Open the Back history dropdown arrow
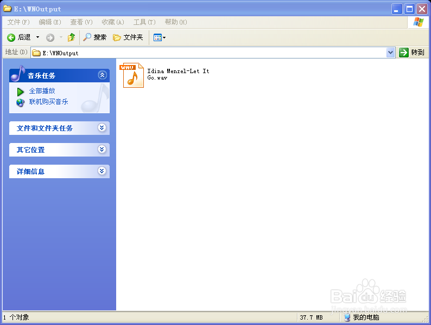The image size is (431, 325). (37, 37)
